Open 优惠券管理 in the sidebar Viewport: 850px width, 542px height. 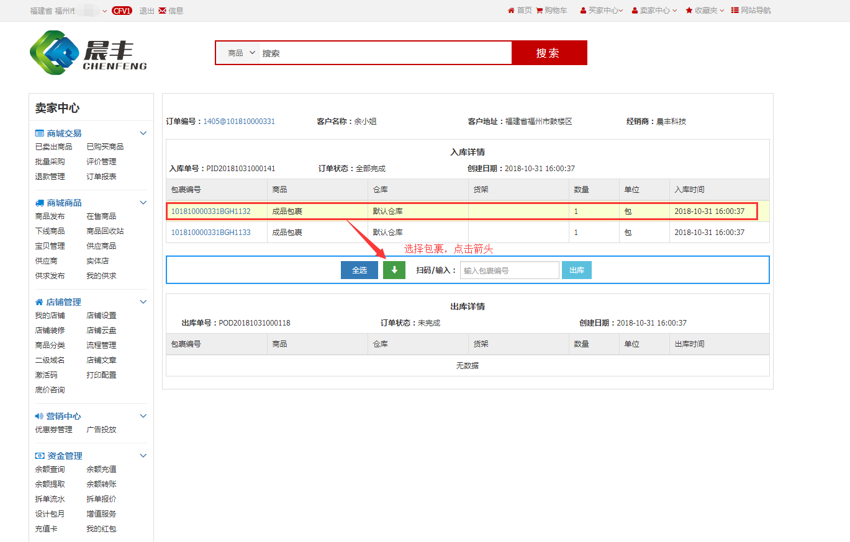(x=53, y=430)
